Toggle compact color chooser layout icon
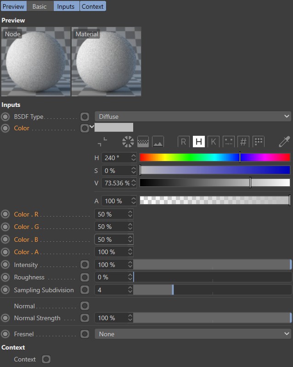 [102, 142]
